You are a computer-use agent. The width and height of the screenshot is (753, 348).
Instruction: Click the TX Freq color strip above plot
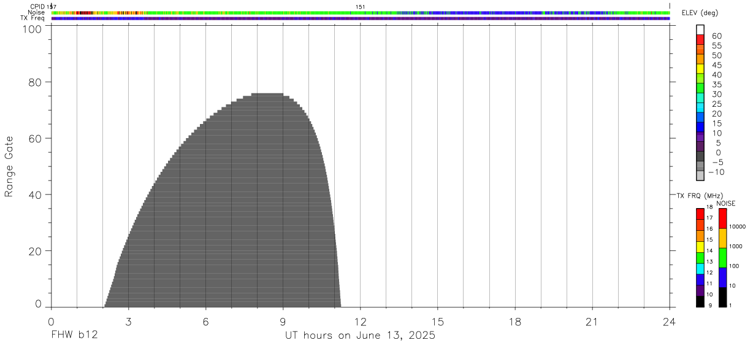point(361,18)
